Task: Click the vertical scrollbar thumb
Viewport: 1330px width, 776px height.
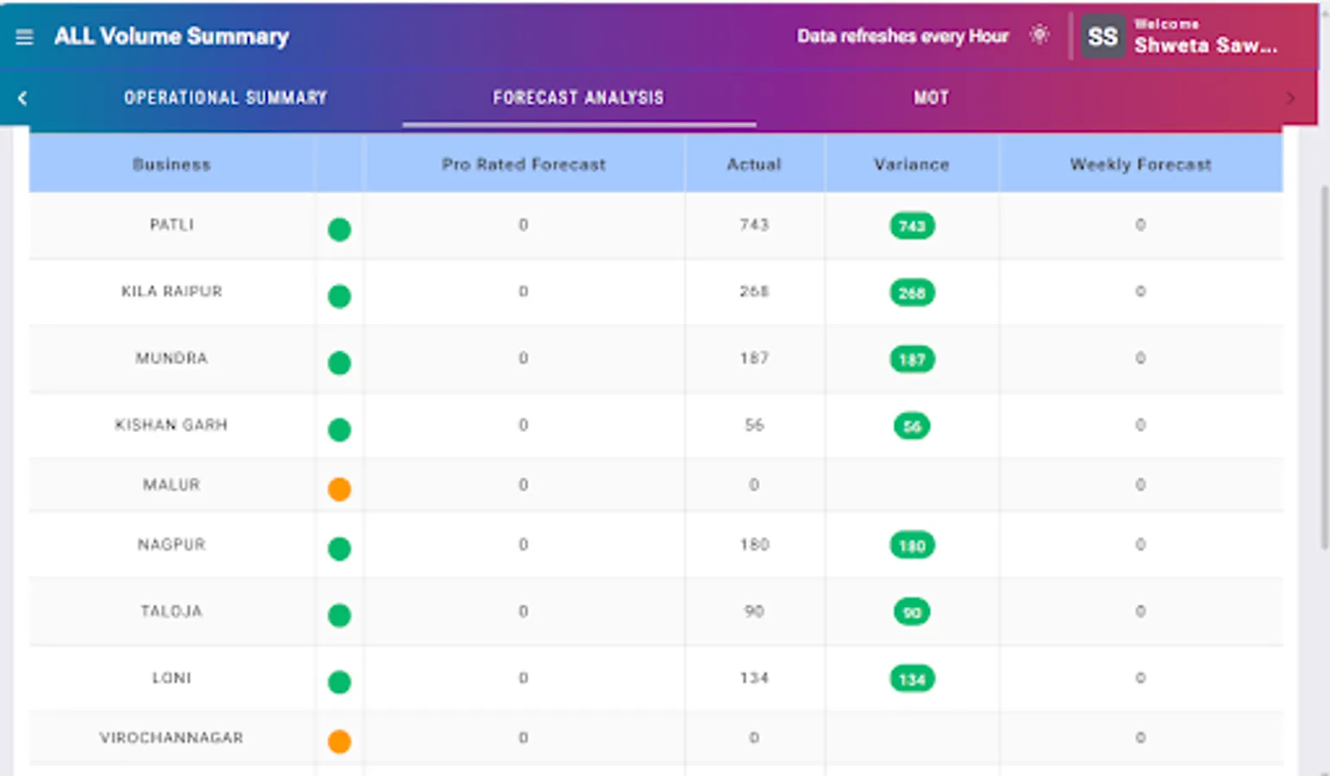Action: point(1325,366)
